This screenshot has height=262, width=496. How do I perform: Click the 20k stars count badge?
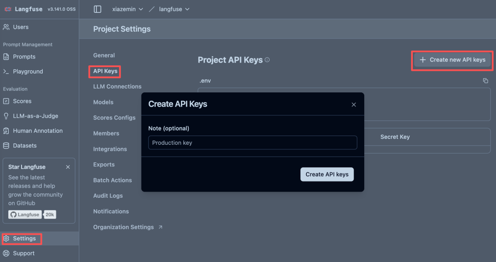click(x=50, y=215)
